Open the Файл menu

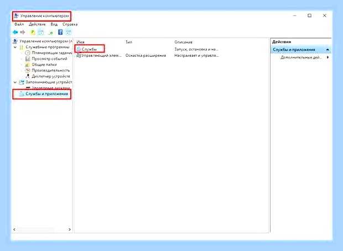pos(19,24)
